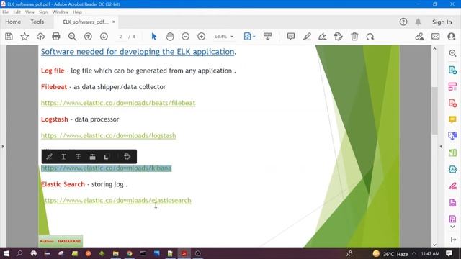Open the filebeat download link

[x=118, y=103]
